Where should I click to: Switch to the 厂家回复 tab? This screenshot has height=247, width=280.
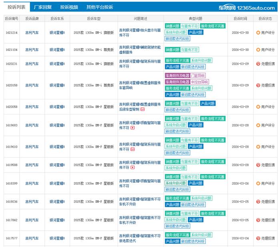click(x=43, y=7)
